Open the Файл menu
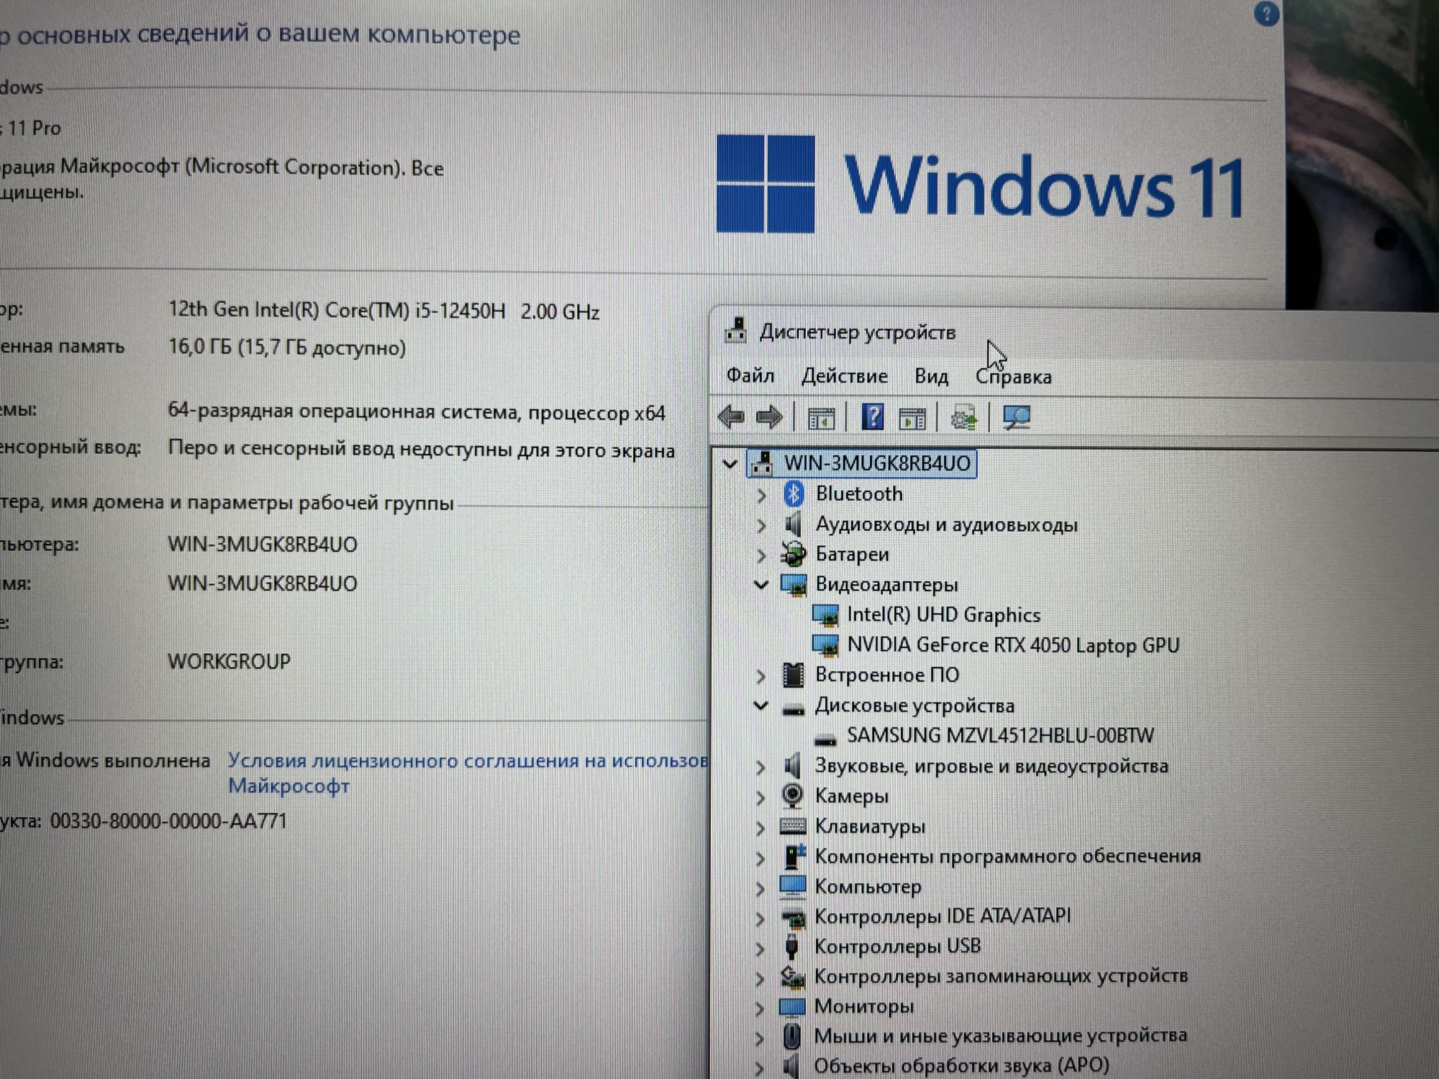1439x1079 pixels. [750, 375]
